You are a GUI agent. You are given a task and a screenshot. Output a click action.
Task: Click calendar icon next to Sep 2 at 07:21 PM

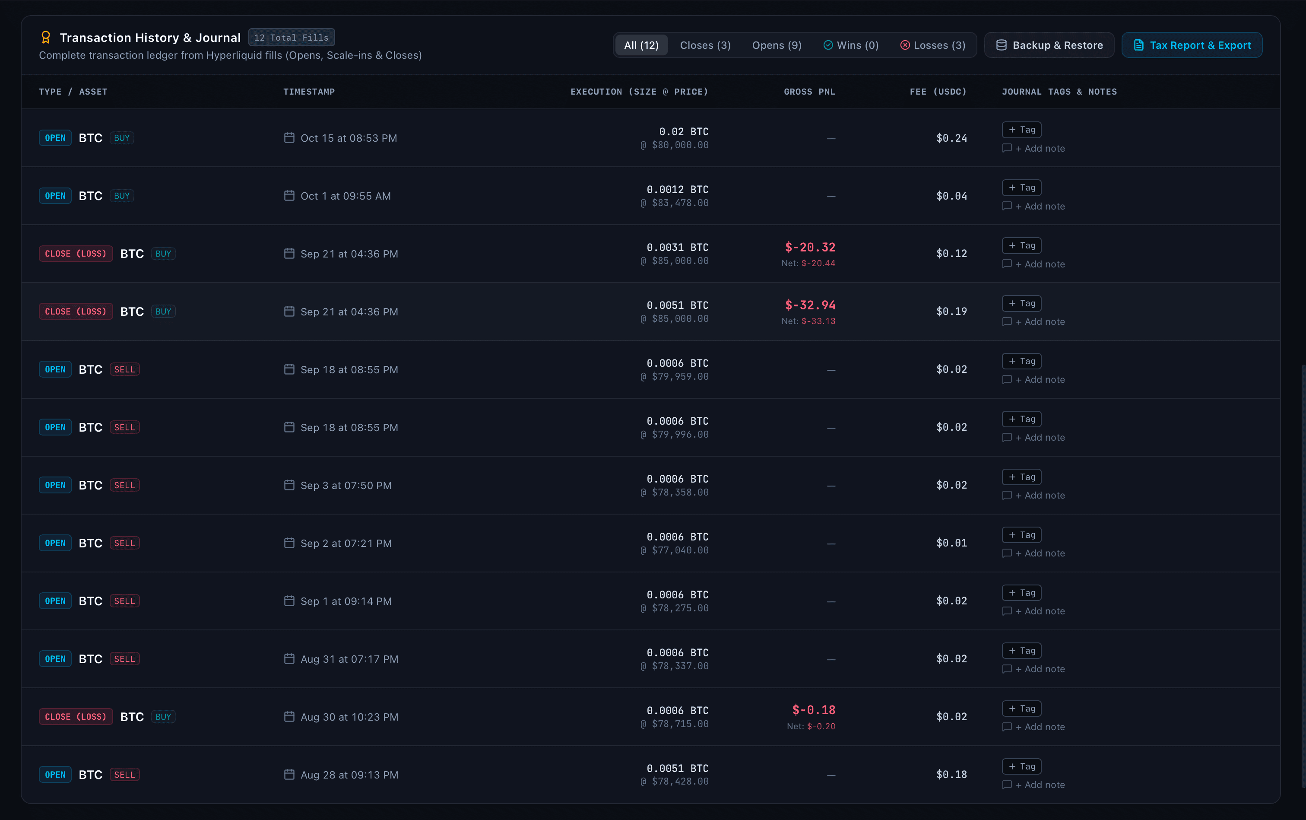tap(289, 543)
